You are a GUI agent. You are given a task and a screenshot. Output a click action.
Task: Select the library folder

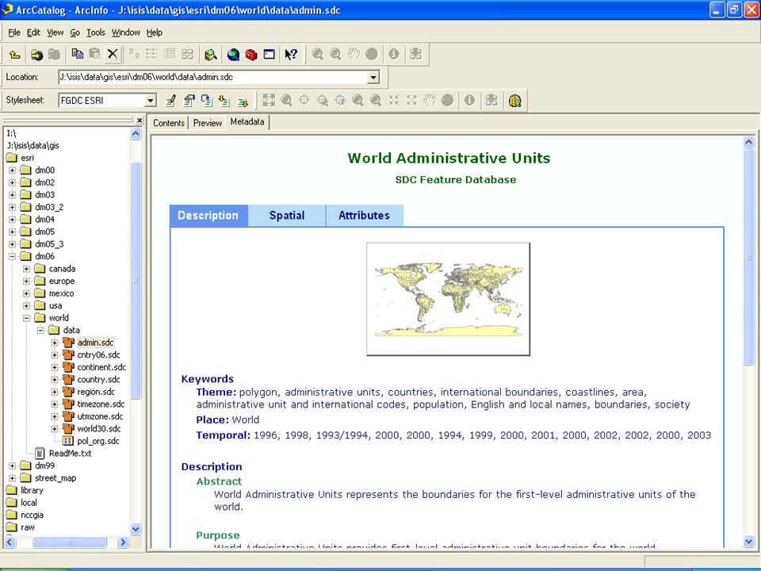(32, 490)
